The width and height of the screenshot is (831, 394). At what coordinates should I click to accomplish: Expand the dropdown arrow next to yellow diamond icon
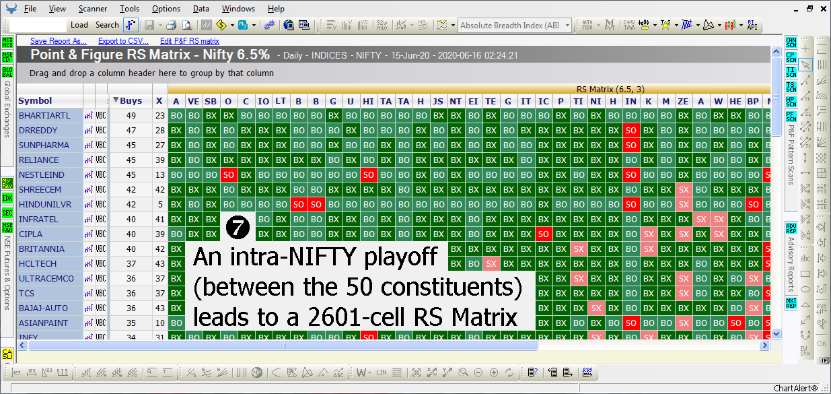(x=233, y=25)
